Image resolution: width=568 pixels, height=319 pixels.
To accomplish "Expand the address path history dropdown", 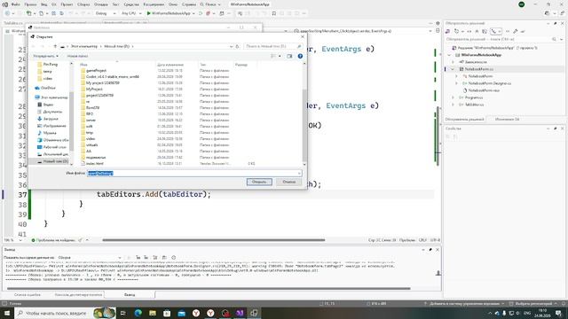I will tap(231, 46).
